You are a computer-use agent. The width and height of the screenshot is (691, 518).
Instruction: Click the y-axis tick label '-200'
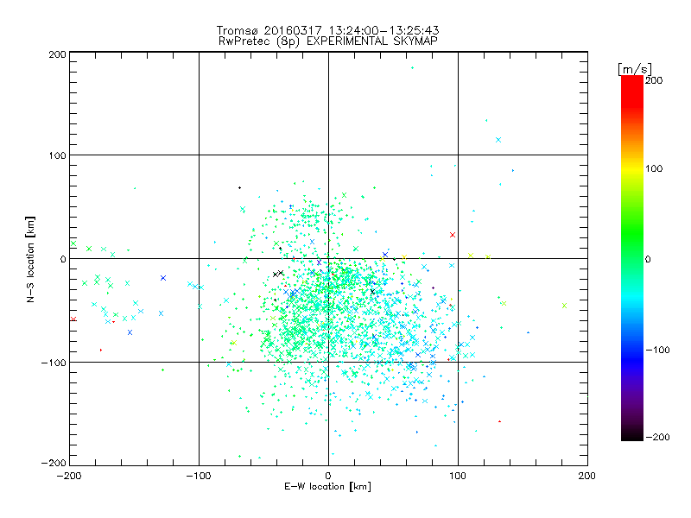click(x=54, y=463)
